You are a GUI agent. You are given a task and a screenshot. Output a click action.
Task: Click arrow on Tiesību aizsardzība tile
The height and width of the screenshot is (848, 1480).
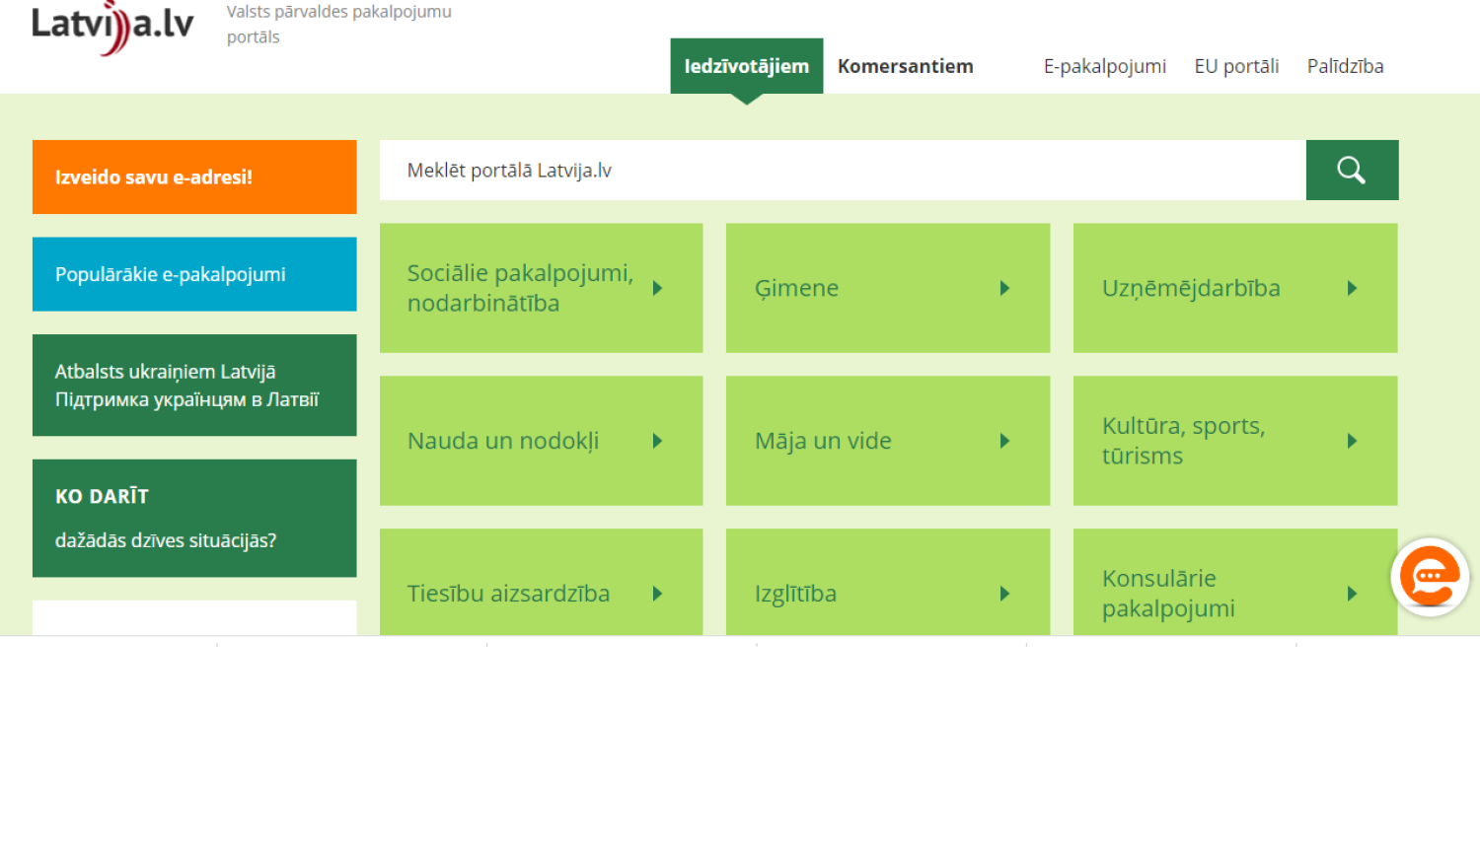pyautogui.click(x=657, y=594)
